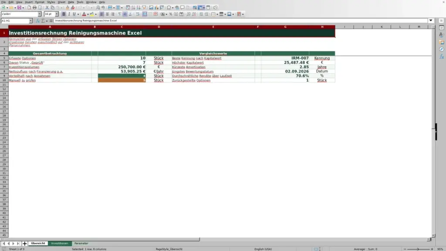The width and height of the screenshot is (446, 251).
Task: Click the Print icon in the toolbar
Action: 34,8
